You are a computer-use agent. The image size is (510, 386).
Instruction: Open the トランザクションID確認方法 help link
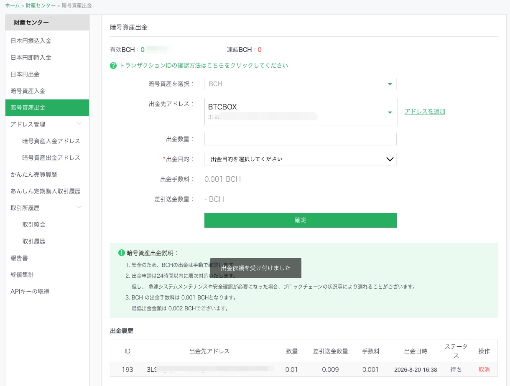204,66
